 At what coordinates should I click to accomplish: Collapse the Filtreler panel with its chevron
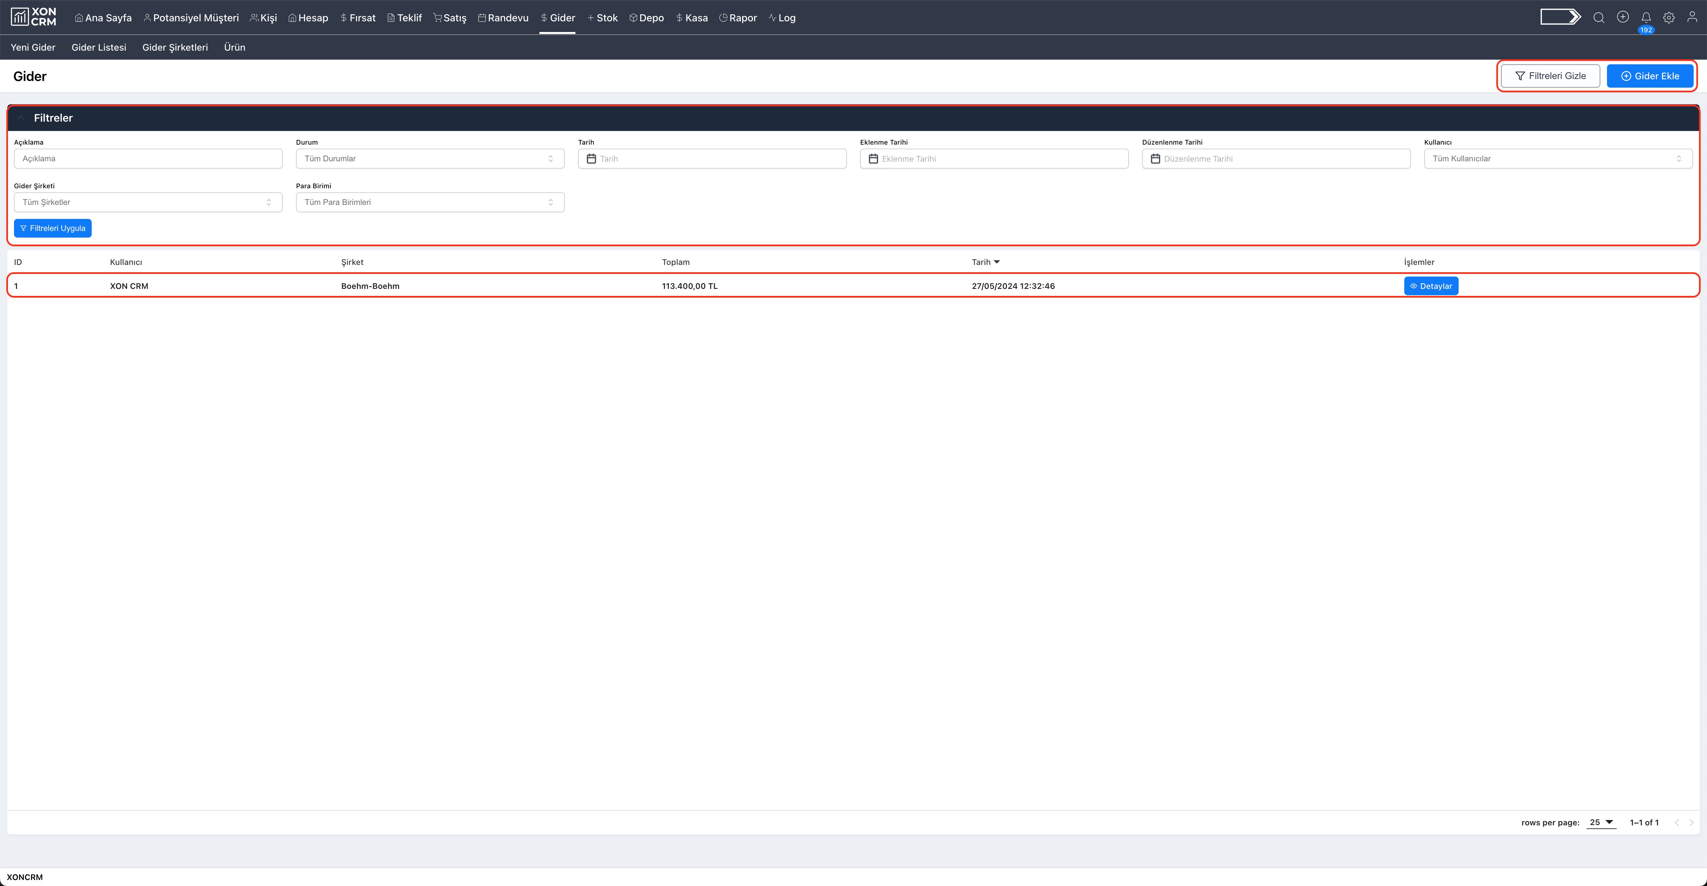(21, 118)
